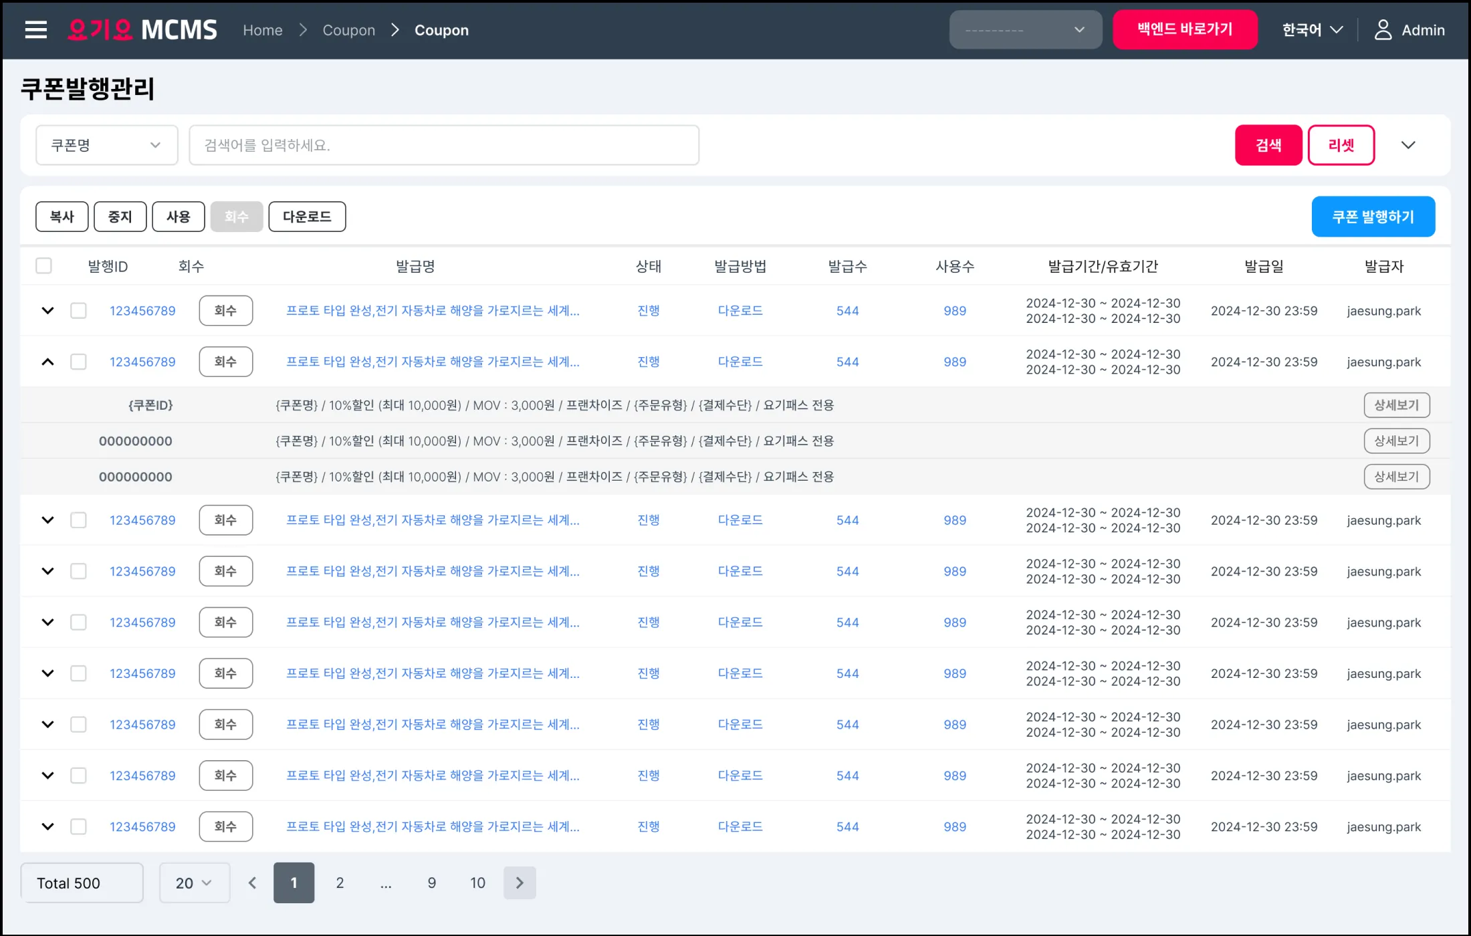The image size is (1471, 936).
Task: Expand the first coupon row chevron
Action: [47, 311]
